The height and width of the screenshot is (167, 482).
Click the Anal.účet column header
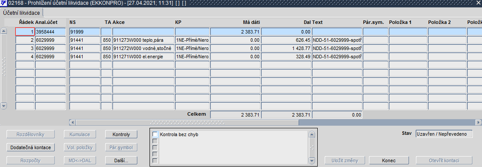[x=47, y=23]
